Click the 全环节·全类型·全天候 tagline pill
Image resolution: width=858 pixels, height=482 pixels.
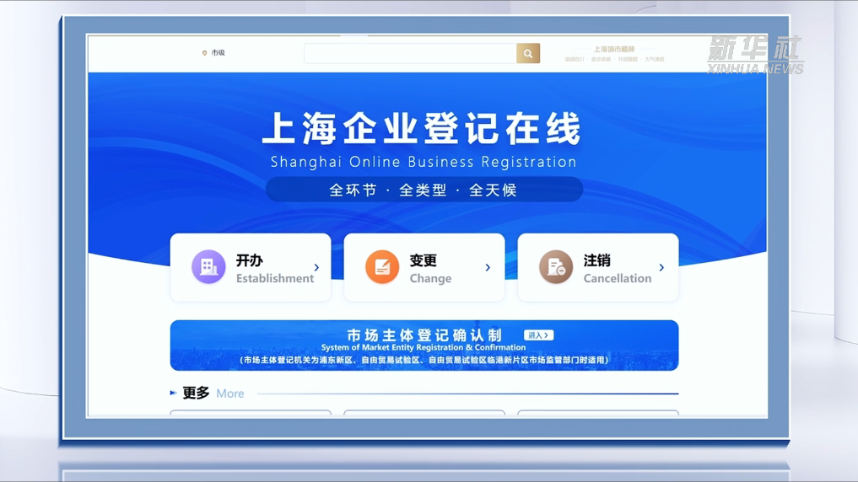tap(424, 190)
